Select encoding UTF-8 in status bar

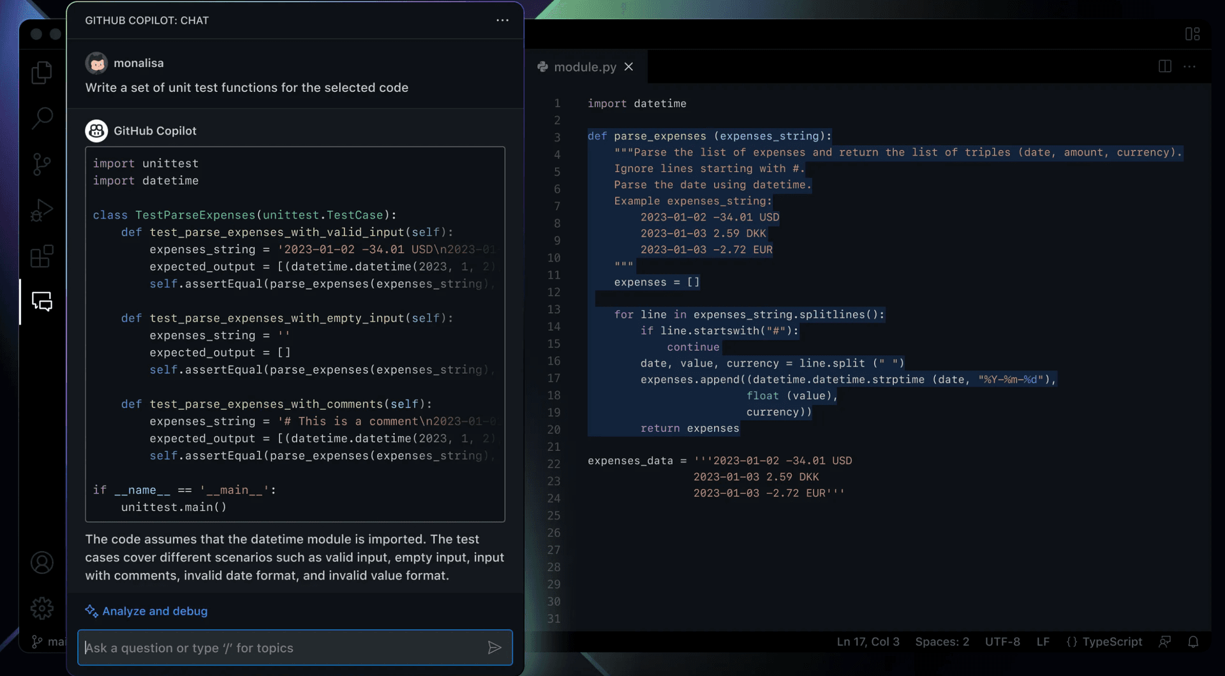pos(1002,642)
